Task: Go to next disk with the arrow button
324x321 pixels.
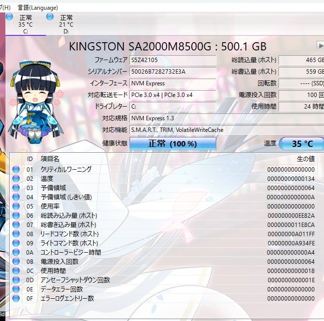Action: coord(320,46)
